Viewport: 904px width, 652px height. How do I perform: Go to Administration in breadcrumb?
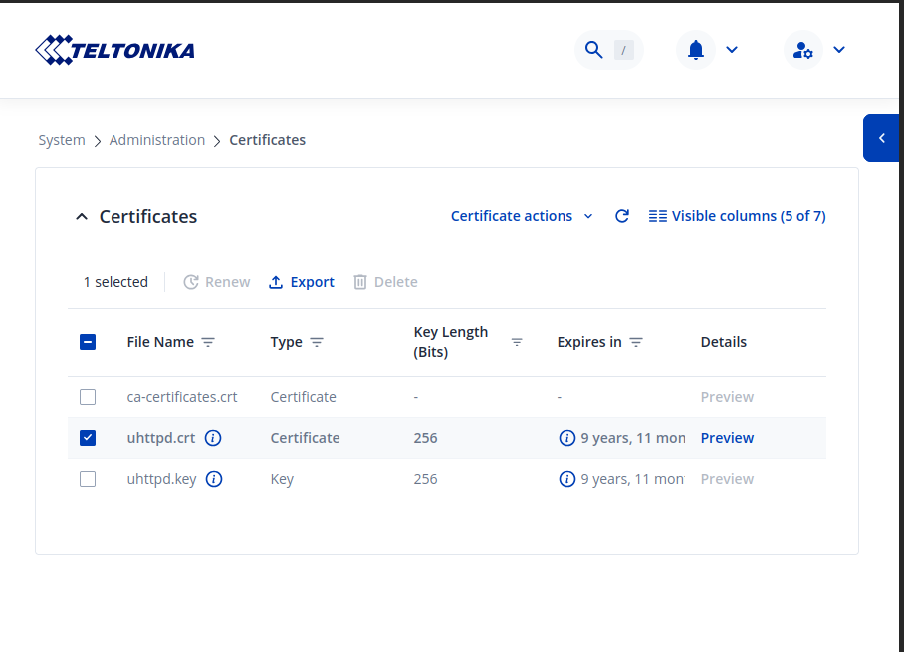click(157, 140)
